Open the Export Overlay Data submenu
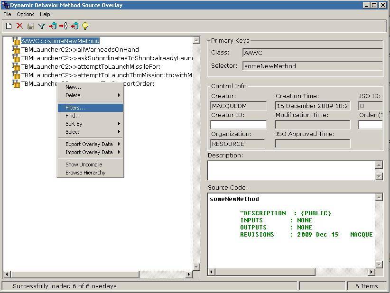This screenshot has width=390, height=293. point(90,144)
